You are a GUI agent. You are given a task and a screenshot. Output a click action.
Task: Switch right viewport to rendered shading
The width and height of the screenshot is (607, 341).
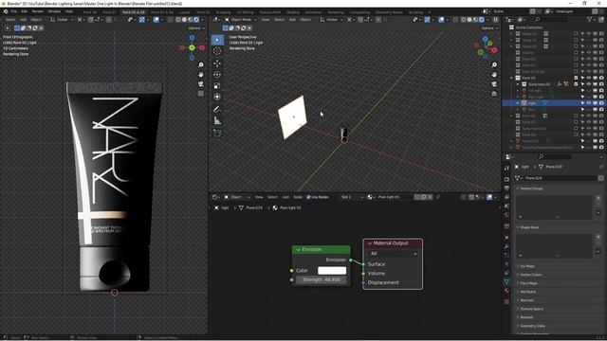click(x=482, y=19)
